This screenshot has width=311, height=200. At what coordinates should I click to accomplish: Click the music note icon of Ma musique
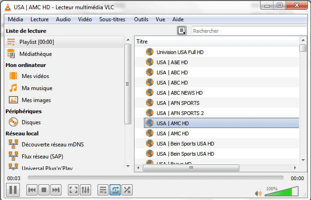point(13,88)
